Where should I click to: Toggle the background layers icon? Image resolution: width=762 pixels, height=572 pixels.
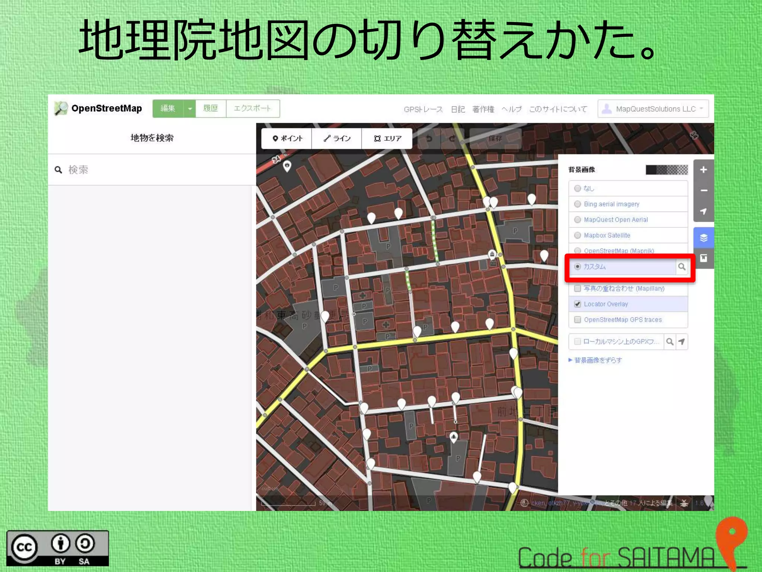(x=703, y=238)
